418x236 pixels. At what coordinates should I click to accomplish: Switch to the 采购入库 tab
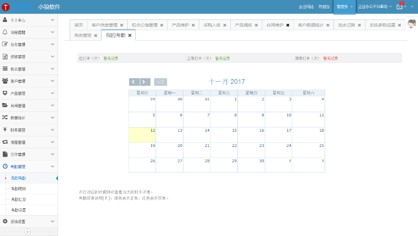point(212,25)
